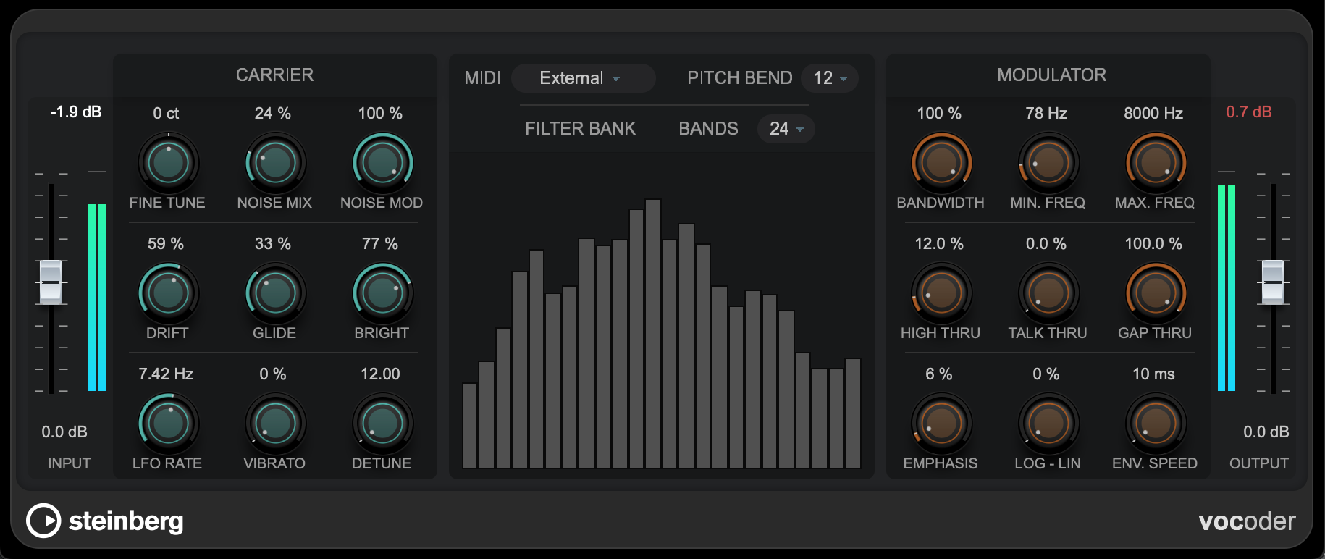Click the 77 % bright value

pyautogui.click(x=380, y=243)
